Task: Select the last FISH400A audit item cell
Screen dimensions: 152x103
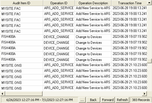Action: [21, 60]
